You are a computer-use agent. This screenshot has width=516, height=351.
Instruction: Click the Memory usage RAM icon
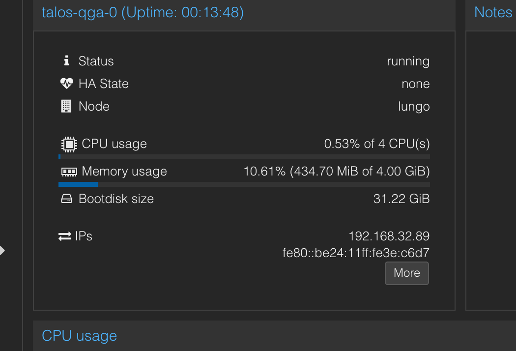(69, 172)
